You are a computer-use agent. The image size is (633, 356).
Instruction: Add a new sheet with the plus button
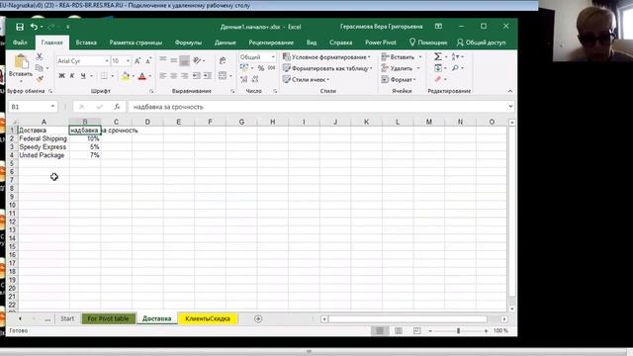258,318
